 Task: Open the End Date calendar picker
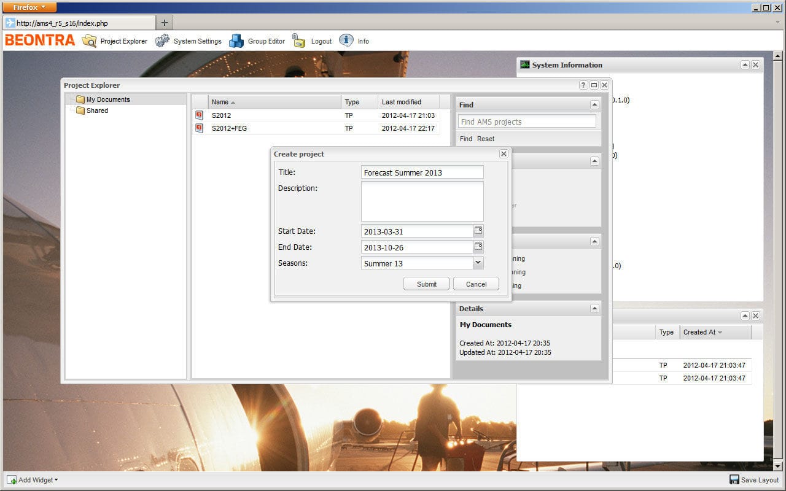tap(478, 247)
